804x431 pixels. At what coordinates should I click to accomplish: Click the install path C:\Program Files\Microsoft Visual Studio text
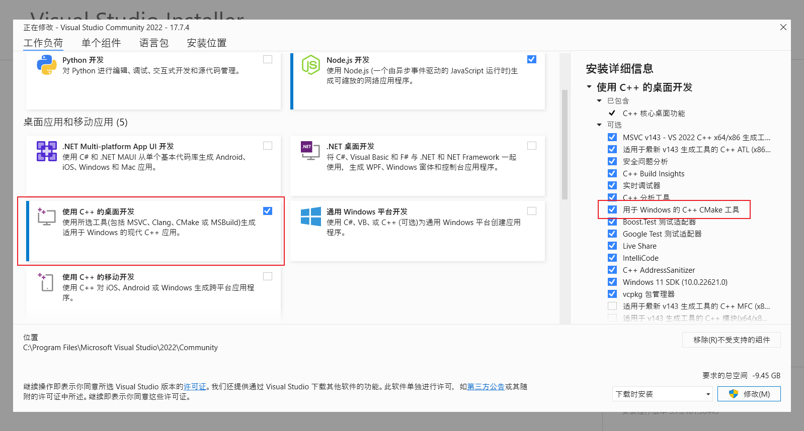click(x=121, y=347)
